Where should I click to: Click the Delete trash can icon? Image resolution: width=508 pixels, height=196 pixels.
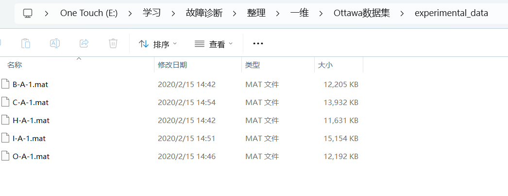point(113,43)
